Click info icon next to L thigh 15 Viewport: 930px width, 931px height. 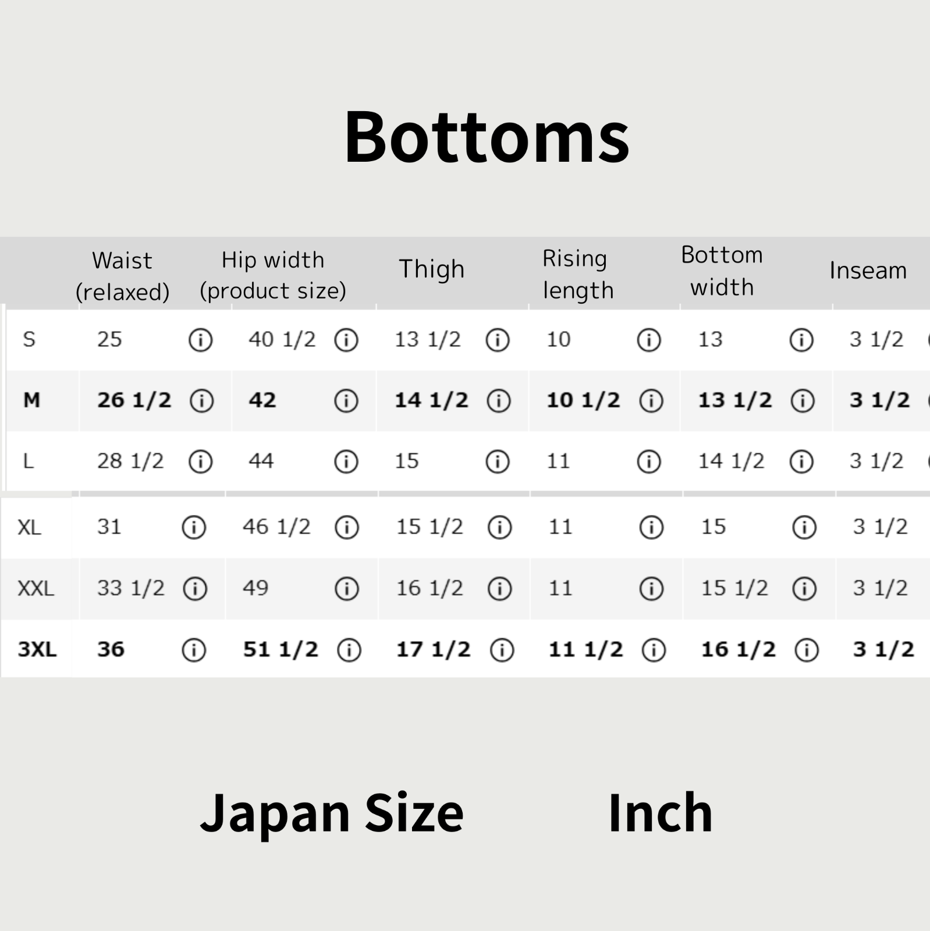tap(498, 462)
